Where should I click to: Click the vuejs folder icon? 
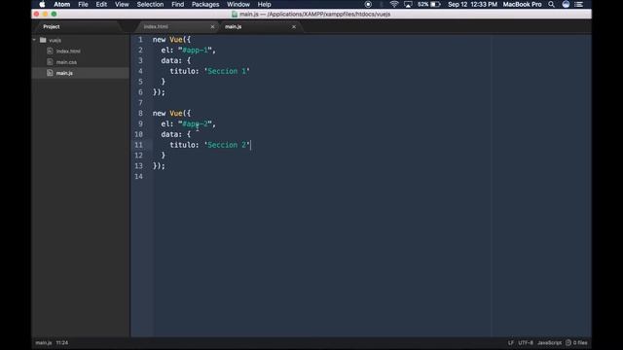coord(43,40)
